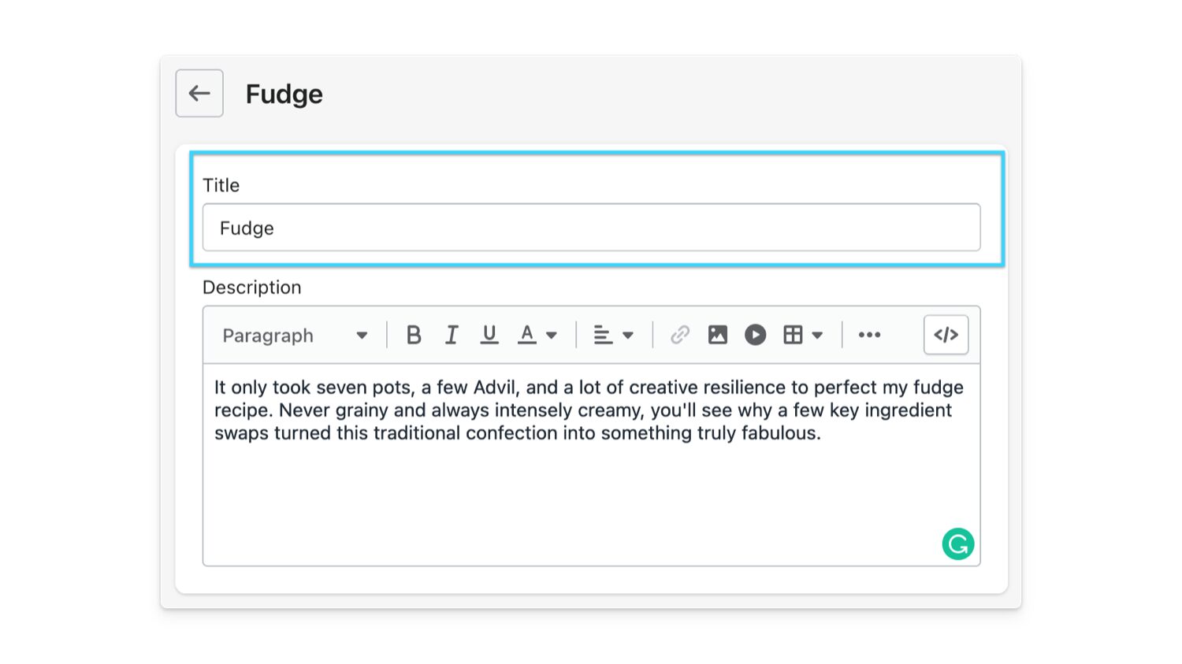Screen dimensions: 1182x664
Task: Open more formatting options ellipsis
Action: pos(870,335)
